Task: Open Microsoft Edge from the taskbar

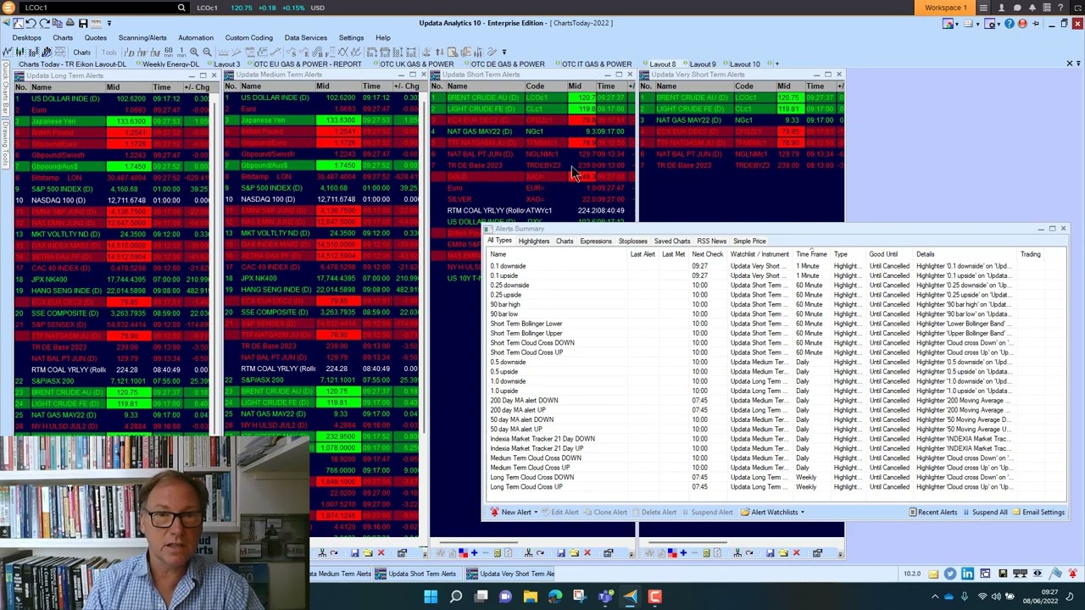Action: (x=554, y=596)
